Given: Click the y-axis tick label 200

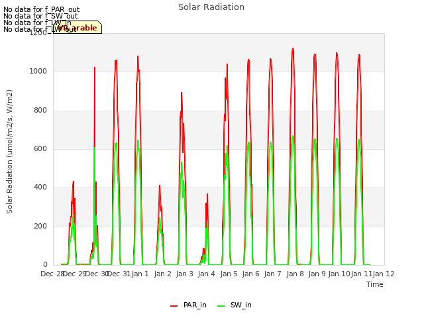Looking at the screenshot, I should (40, 227).
